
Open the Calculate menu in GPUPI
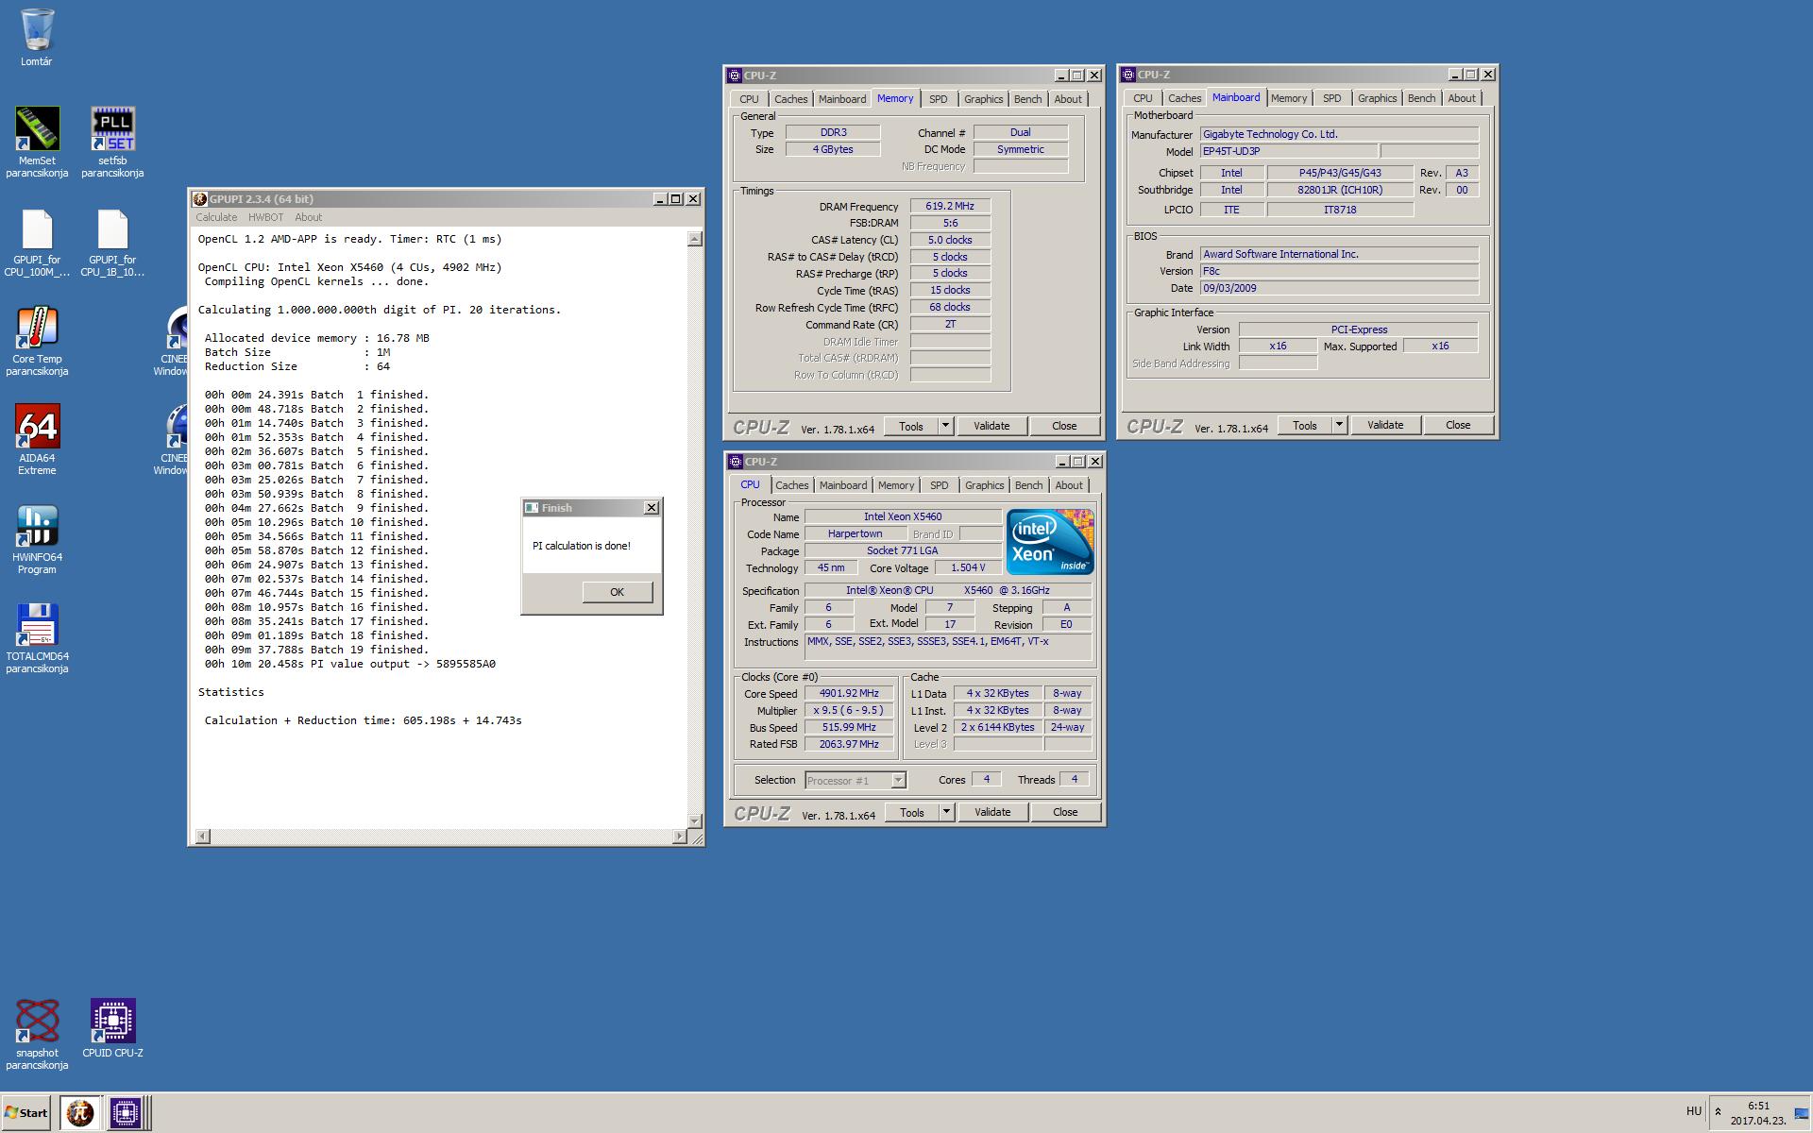pos(216,217)
